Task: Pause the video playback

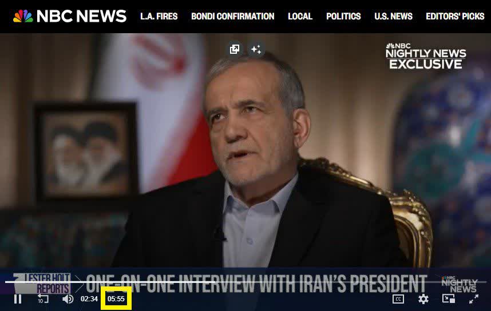Action: (18, 299)
